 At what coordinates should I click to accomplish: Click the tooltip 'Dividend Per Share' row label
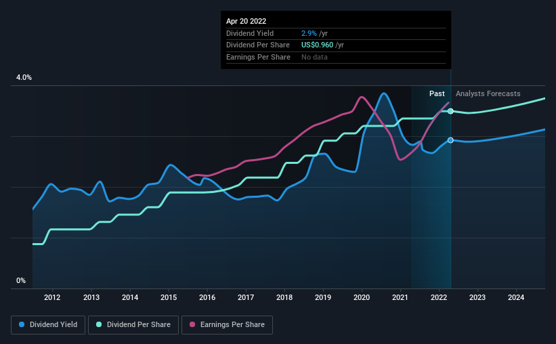point(258,45)
